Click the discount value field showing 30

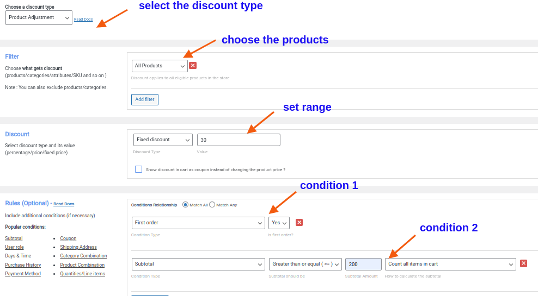(x=239, y=140)
